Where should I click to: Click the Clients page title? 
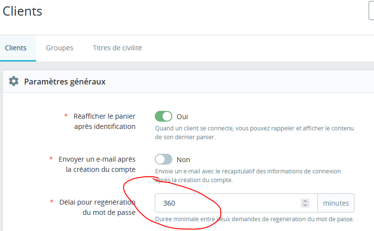[22, 11]
